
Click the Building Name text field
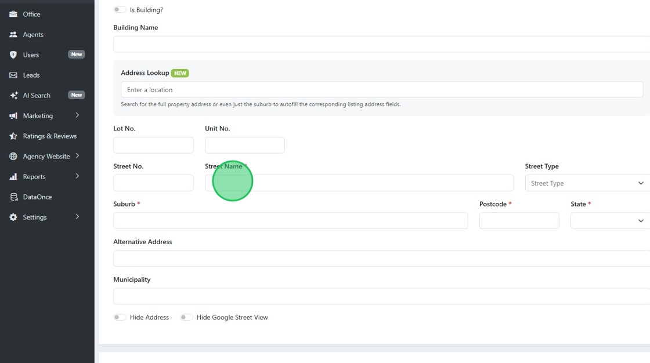click(382, 45)
